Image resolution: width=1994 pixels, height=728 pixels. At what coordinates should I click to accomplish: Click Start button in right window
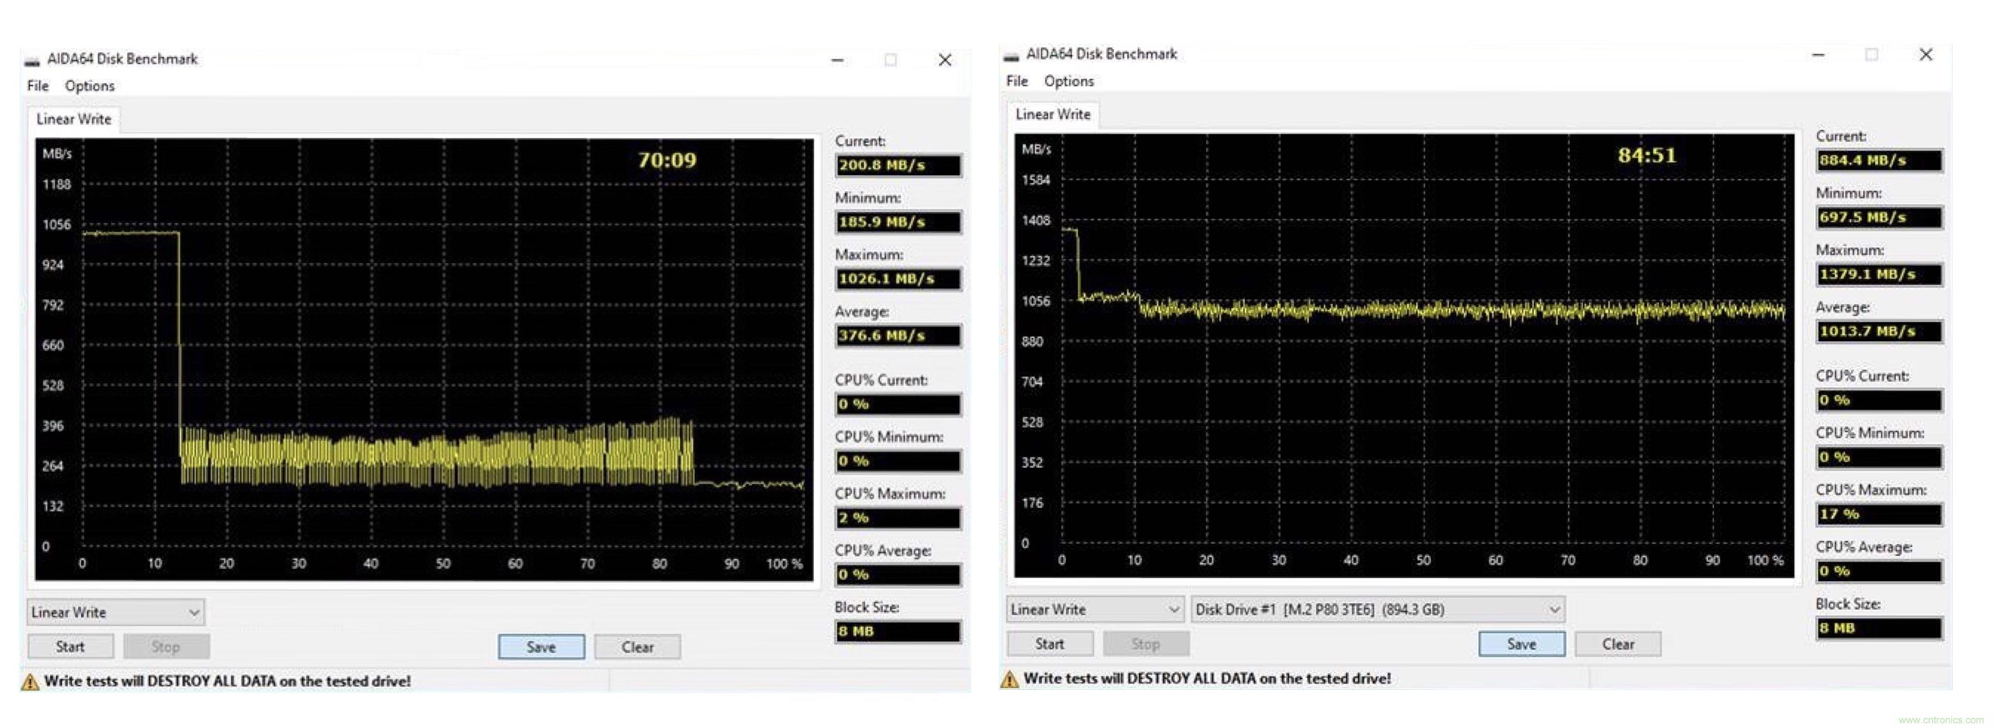point(1050,644)
